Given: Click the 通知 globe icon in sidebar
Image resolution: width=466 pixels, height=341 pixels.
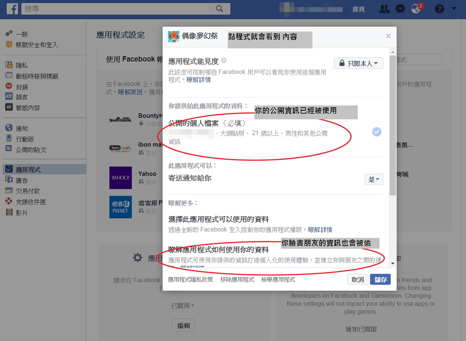Looking at the screenshot, I should pyautogui.click(x=9, y=128).
